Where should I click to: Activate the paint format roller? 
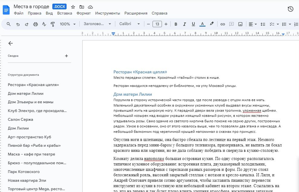[x=53, y=24]
